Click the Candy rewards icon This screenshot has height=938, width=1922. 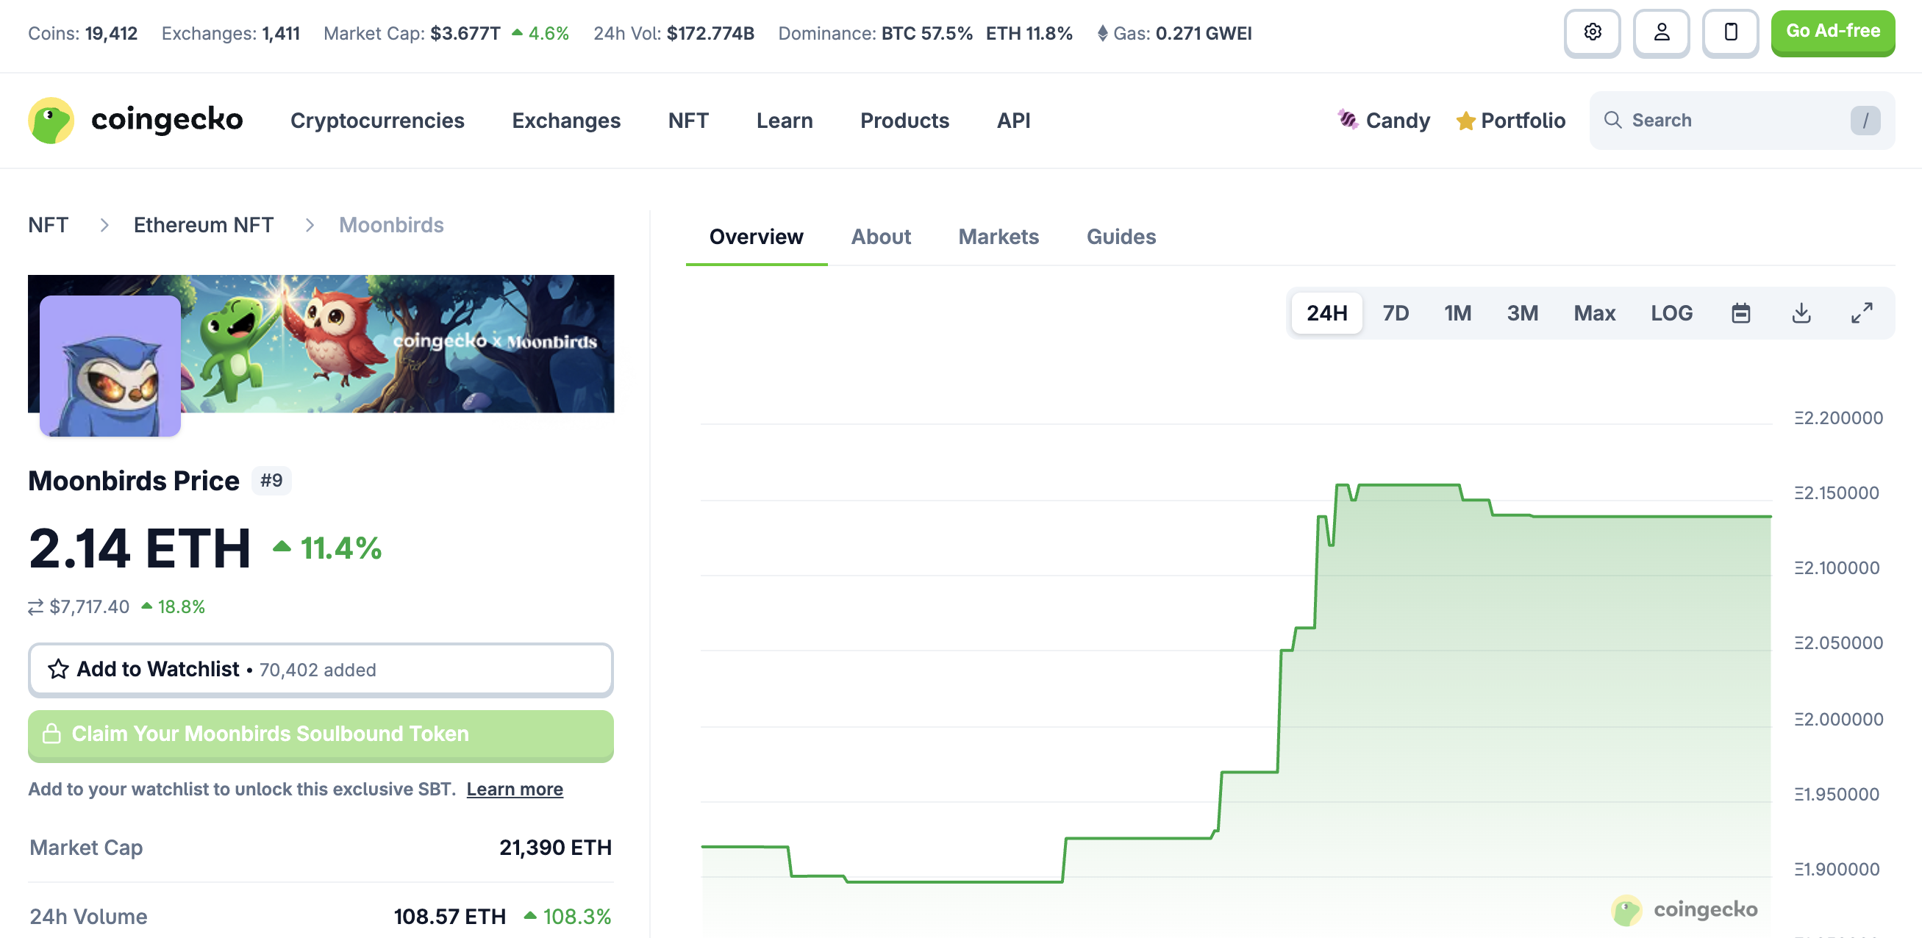point(1348,119)
